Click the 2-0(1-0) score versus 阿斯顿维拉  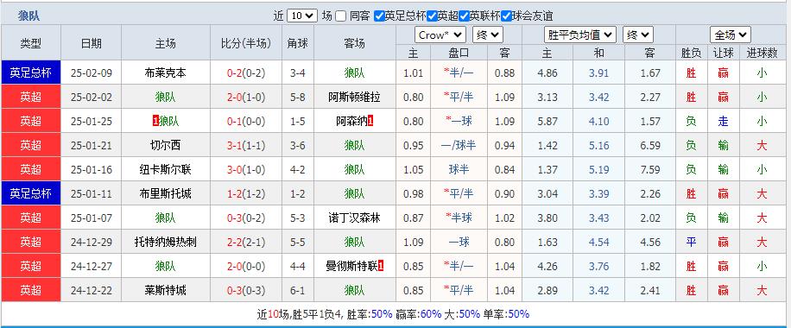[x=246, y=97]
